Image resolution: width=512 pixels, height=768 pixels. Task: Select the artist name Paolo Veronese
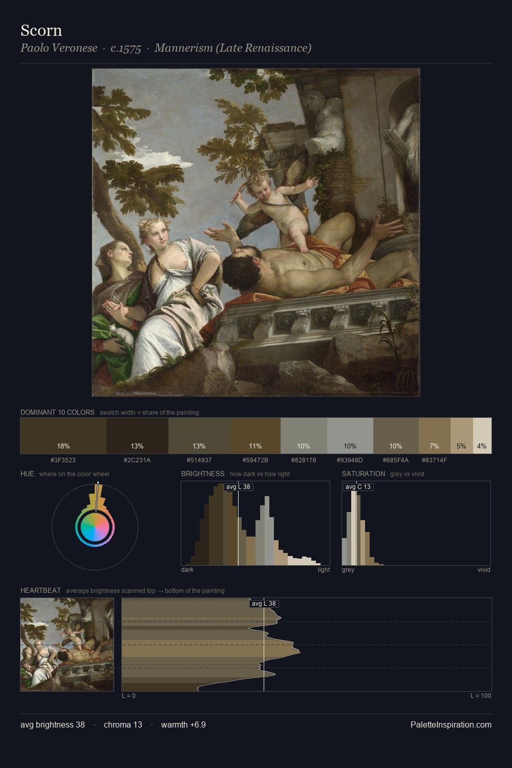59,48
